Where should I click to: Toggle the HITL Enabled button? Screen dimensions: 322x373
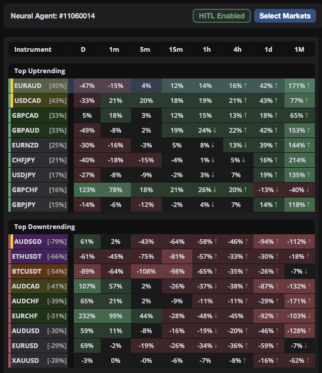point(221,16)
